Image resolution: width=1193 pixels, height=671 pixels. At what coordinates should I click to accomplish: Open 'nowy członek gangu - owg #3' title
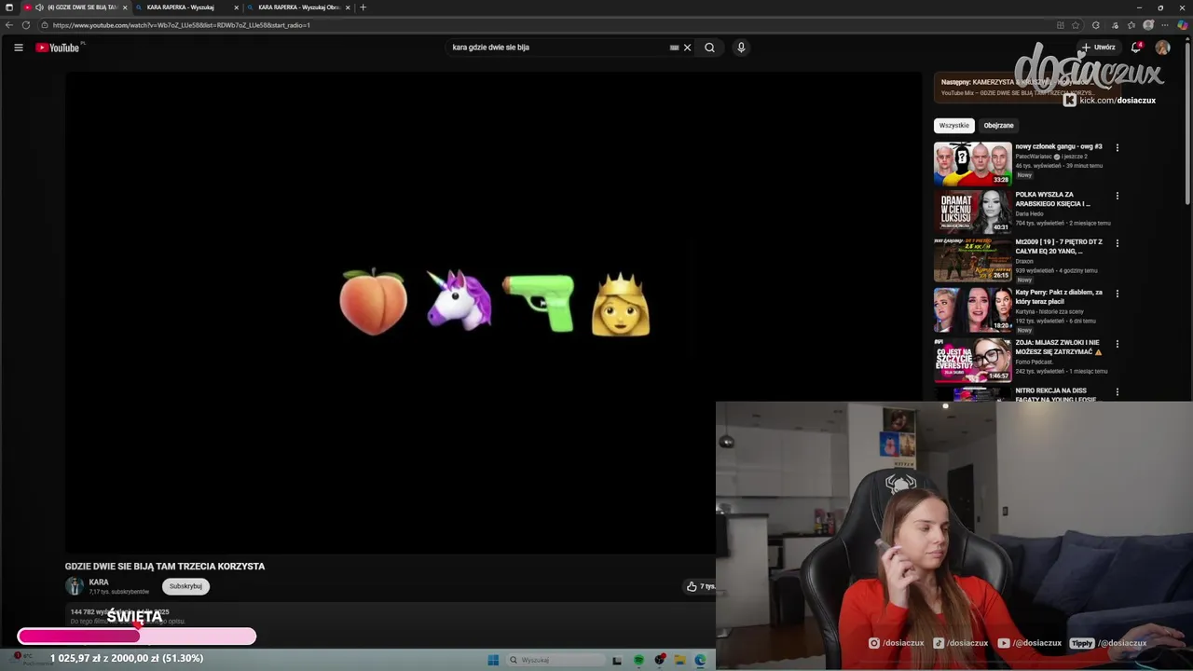click(1059, 146)
